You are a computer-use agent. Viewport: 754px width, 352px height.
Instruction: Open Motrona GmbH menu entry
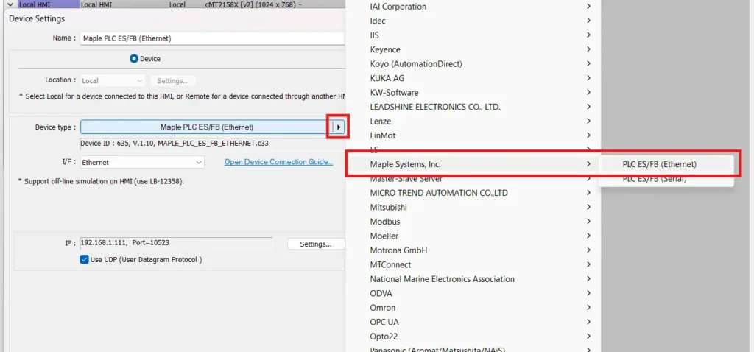473,250
